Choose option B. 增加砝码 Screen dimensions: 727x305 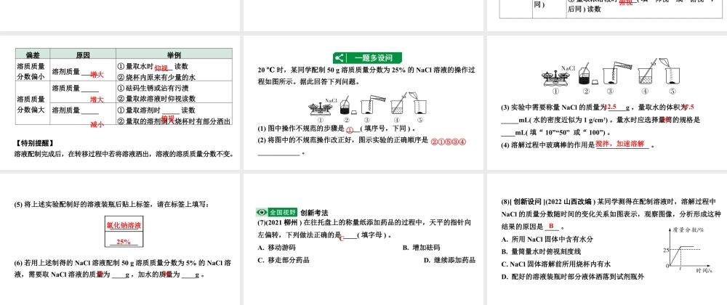421,248
